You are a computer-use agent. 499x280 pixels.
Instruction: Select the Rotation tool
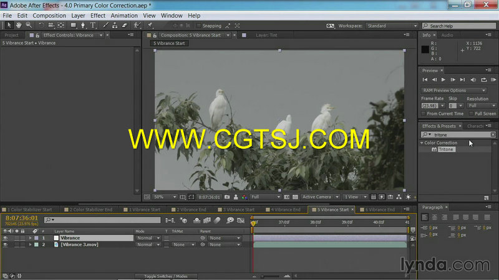point(41,26)
